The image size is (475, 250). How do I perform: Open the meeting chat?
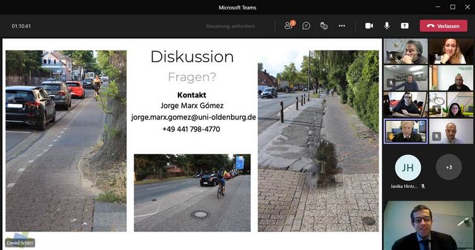click(306, 26)
